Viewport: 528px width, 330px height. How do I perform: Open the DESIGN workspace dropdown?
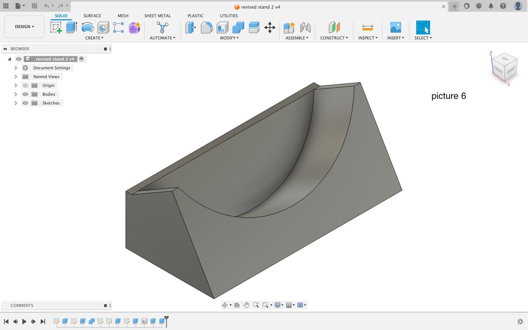point(24,27)
